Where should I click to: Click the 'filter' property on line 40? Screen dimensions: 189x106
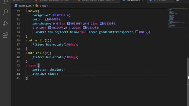(x=38, y=57)
